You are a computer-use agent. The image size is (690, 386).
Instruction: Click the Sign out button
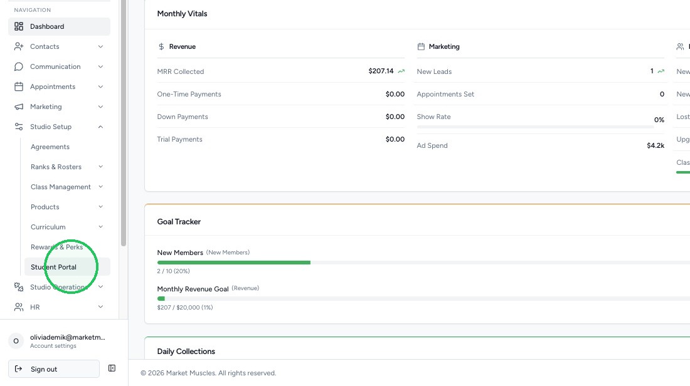tap(54, 369)
